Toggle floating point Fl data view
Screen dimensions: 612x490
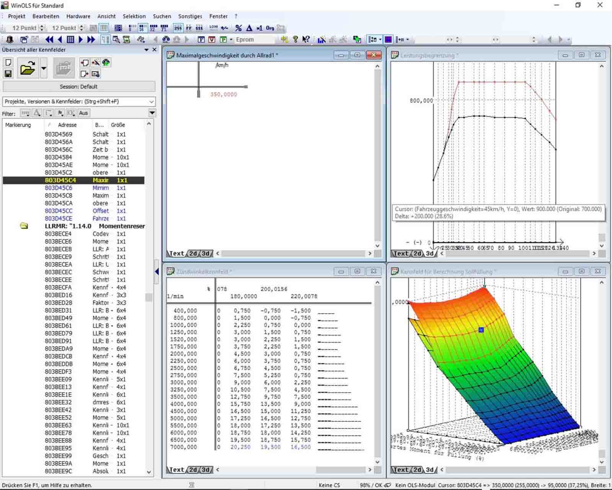click(164, 28)
